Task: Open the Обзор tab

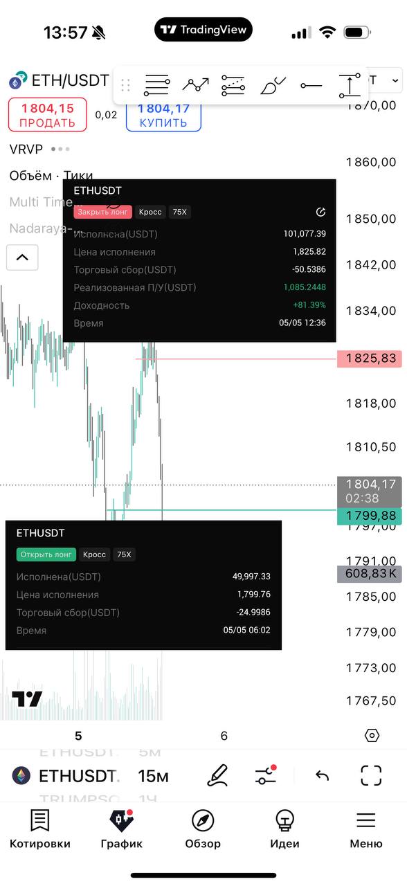Action: click(x=203, y=829)
